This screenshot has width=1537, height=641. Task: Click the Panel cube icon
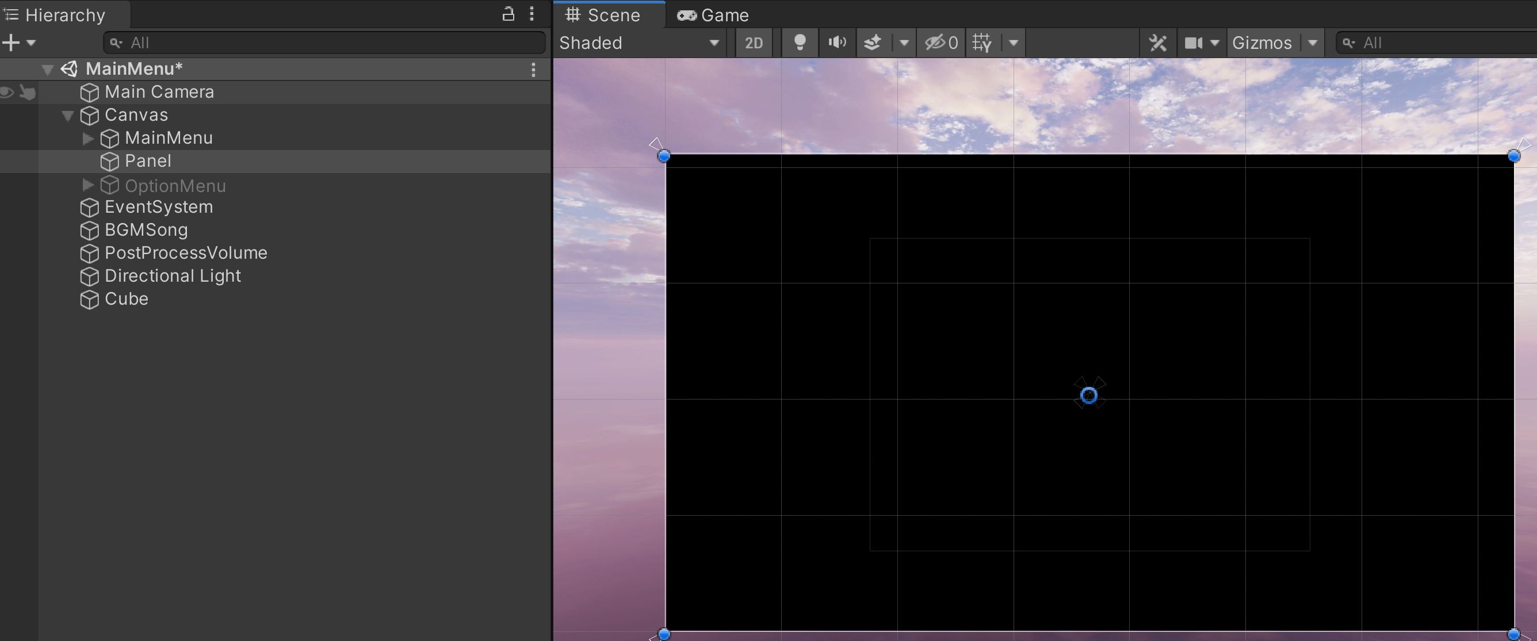[110, 162]
